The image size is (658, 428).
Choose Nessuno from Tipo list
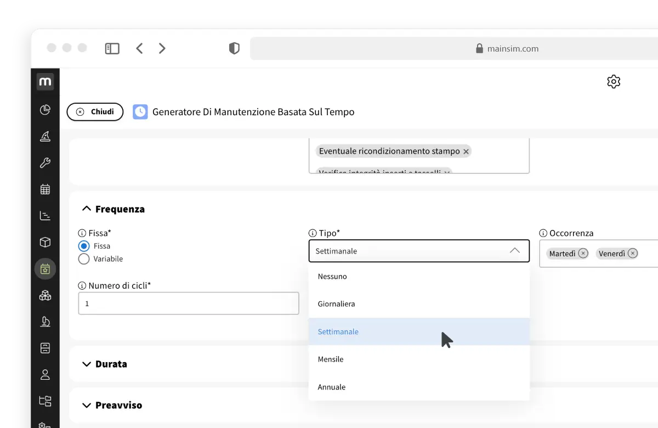419,277
